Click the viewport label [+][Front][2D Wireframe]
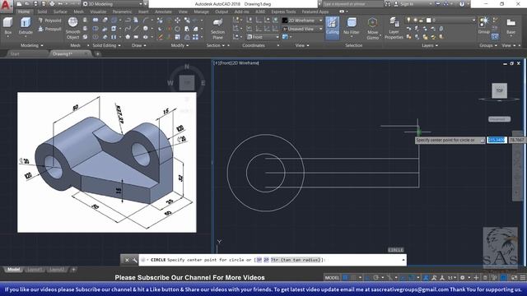 236,62
